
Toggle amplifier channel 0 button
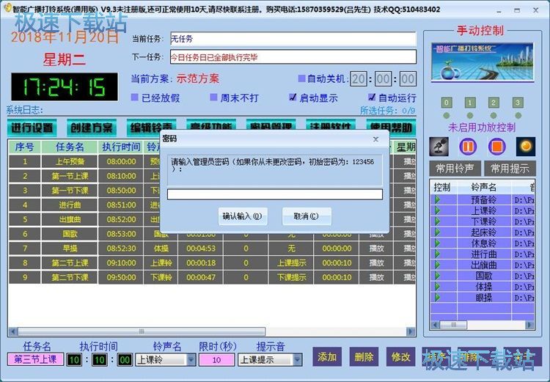(446, 103)
